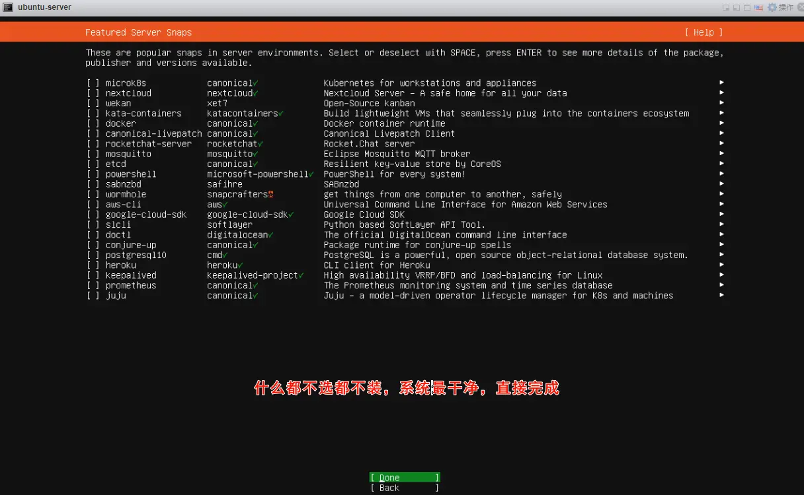Expand details arrow for kata-containers row

pyautogui.click(x=721, y=114)
